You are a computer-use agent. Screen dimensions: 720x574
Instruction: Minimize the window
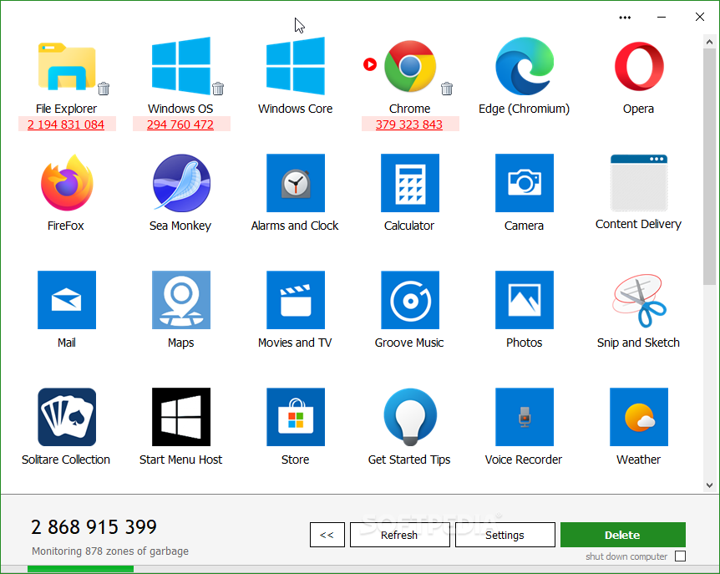coord(662,18)
